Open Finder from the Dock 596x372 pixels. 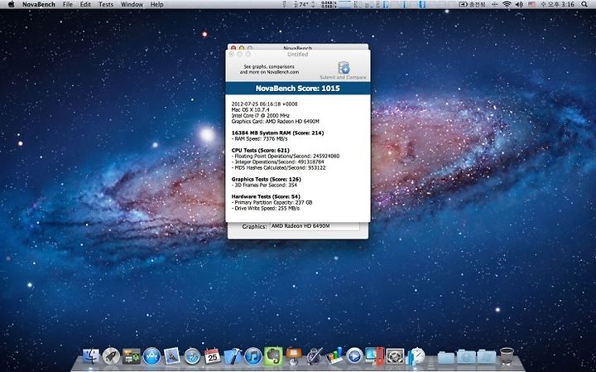click(91, 356)
